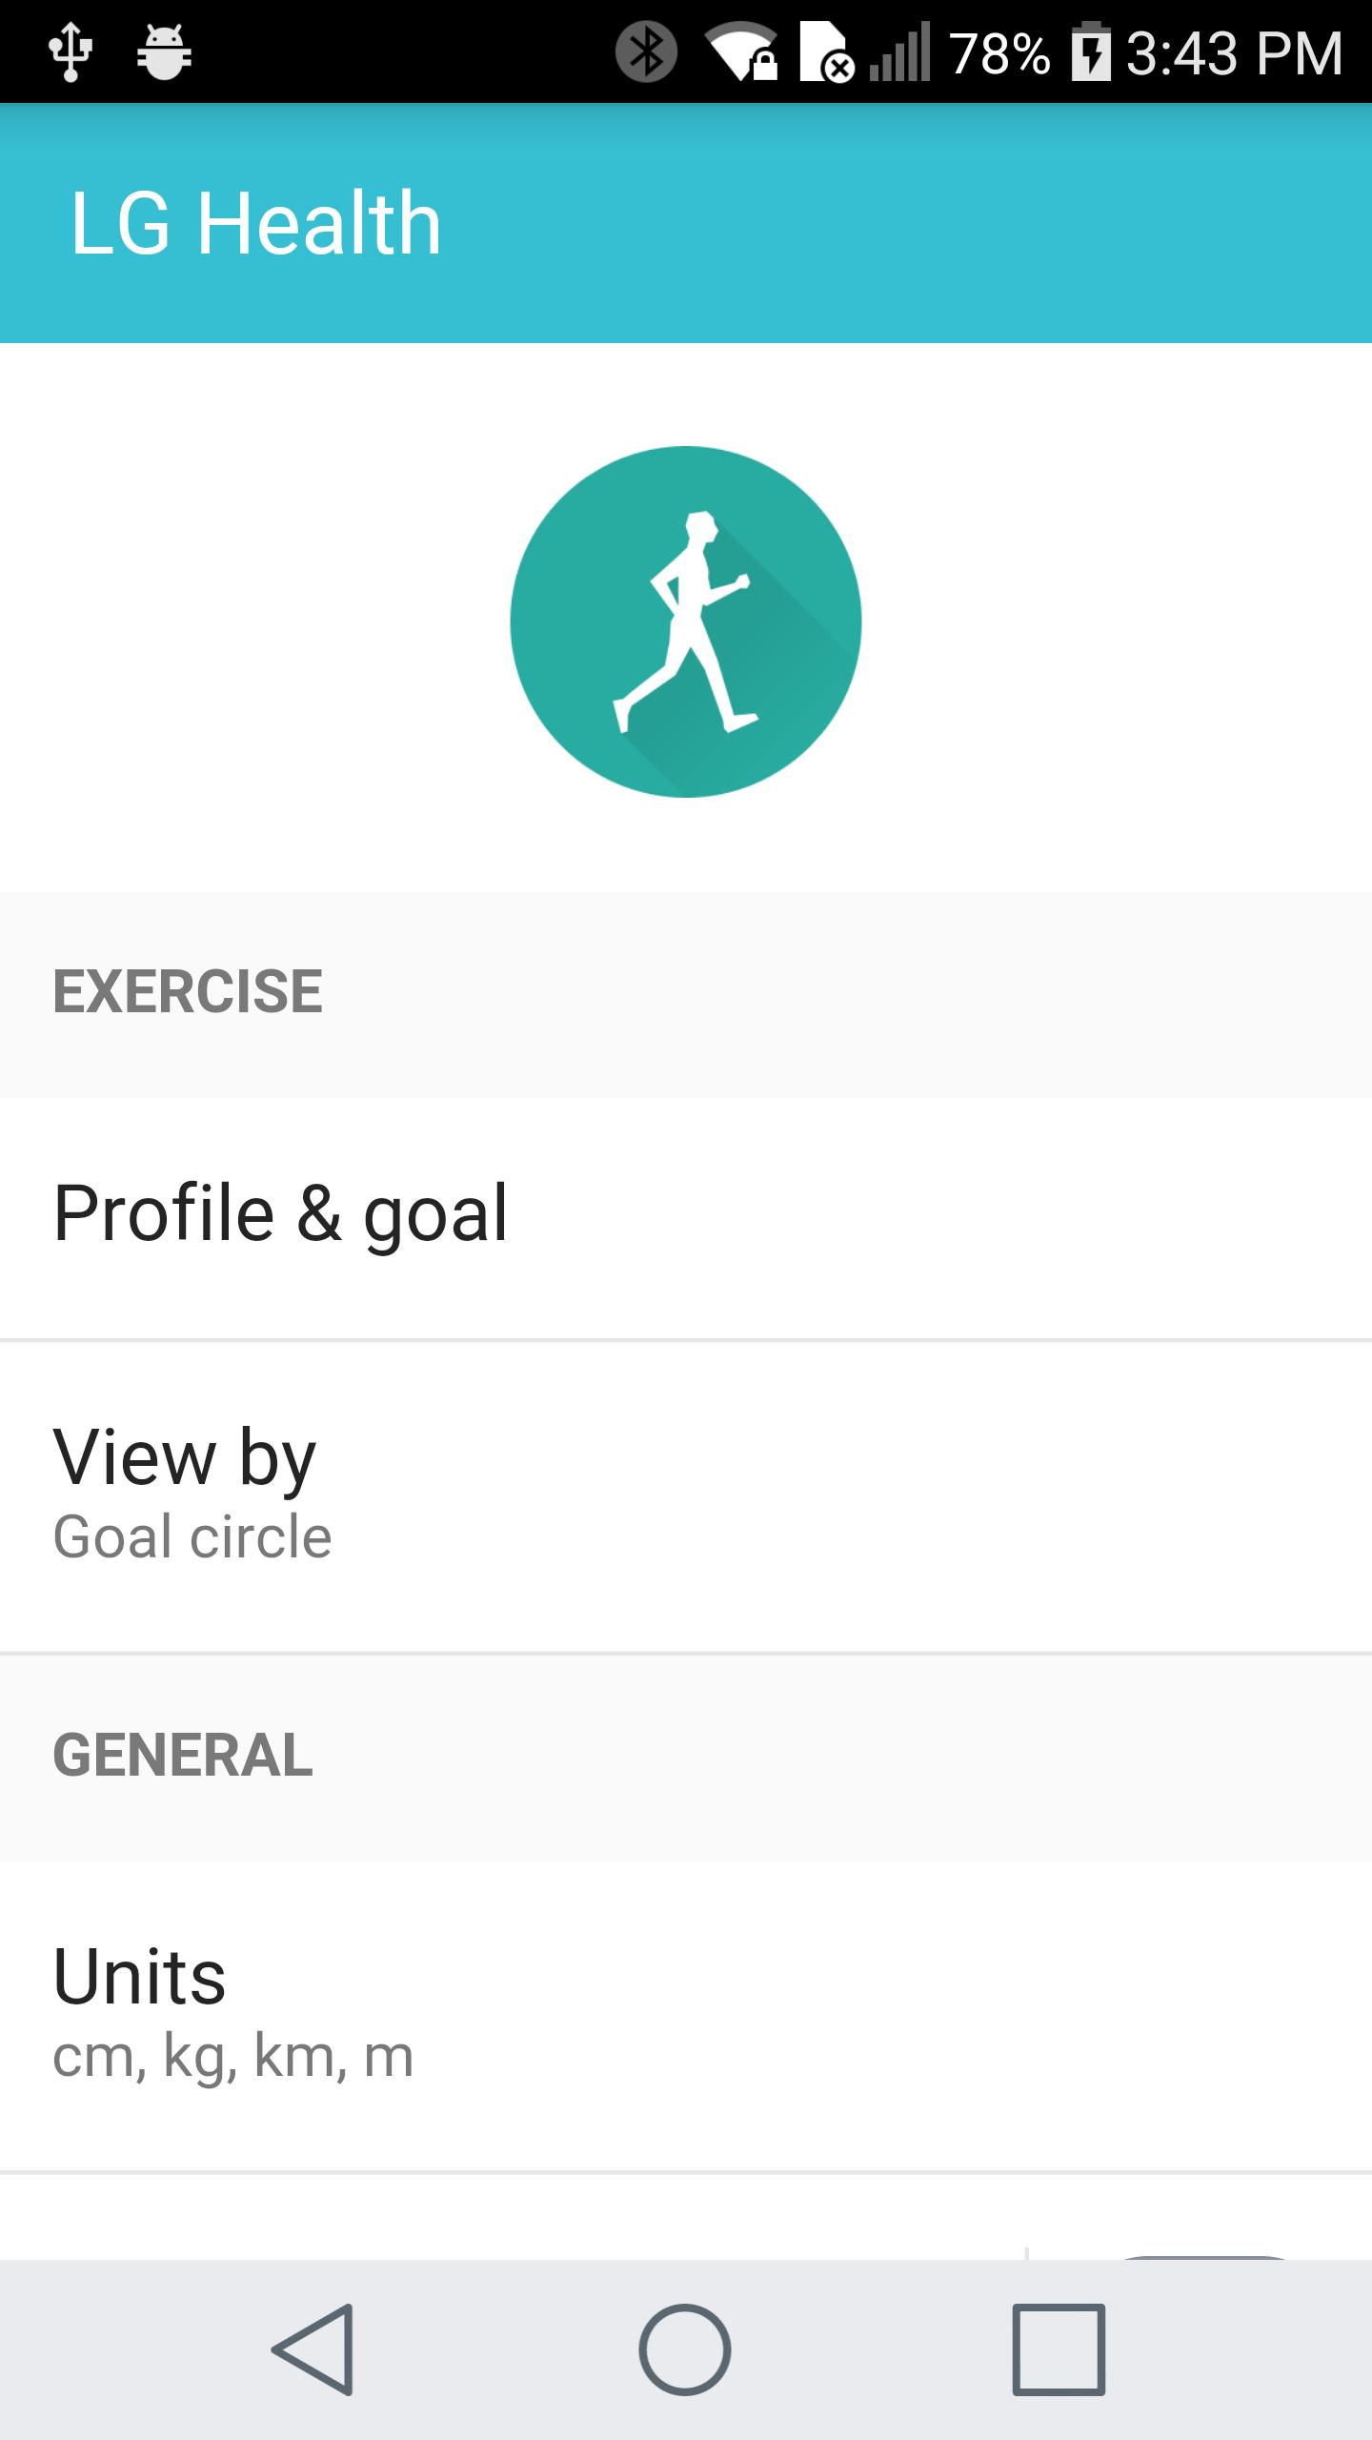Tap the 78% battery percentage
Screen dimensions: 1372x2440
[x=999, y=52]
